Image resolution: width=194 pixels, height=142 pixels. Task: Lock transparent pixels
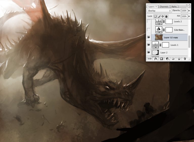click(x=155, y=16)
